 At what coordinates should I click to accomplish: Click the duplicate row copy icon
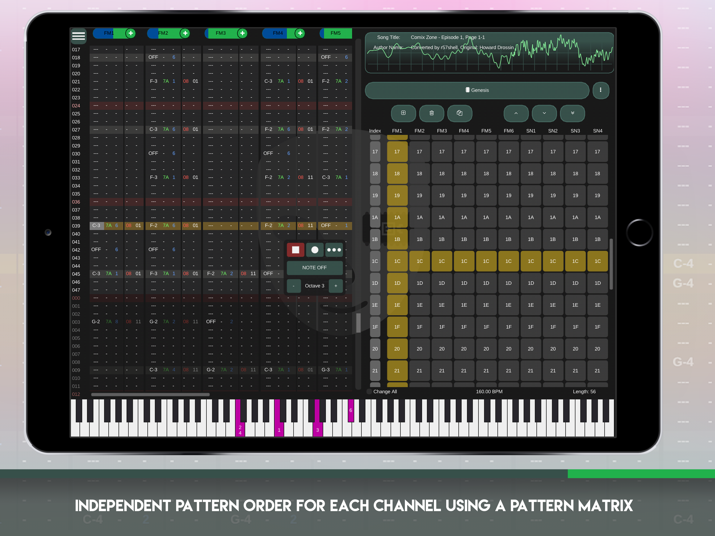point(459,113)
